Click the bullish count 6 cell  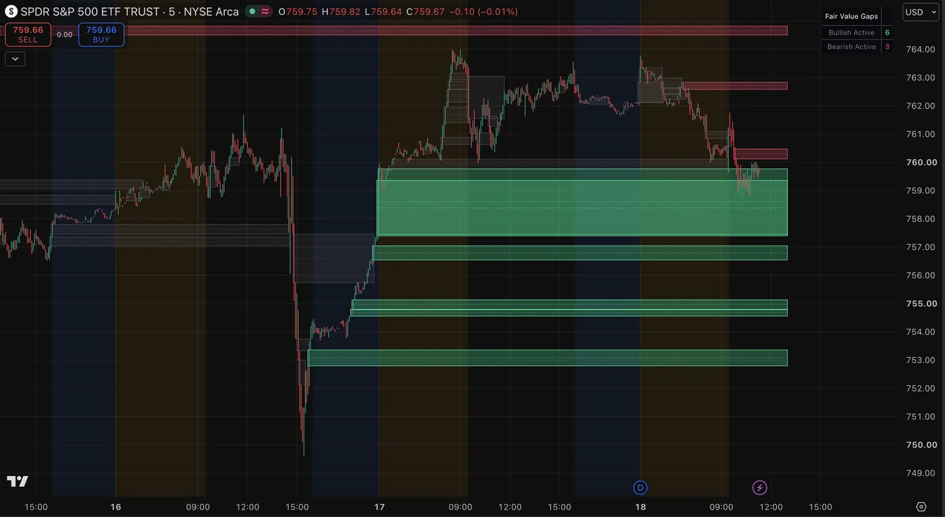[887, 32]
